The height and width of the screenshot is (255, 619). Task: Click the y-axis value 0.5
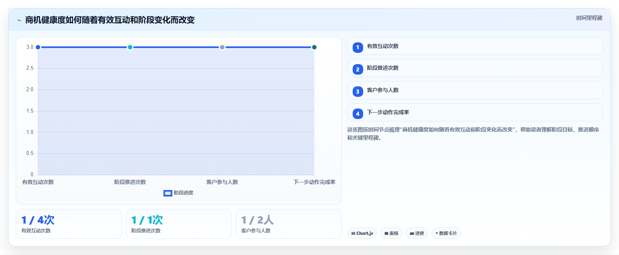(30, 153)
